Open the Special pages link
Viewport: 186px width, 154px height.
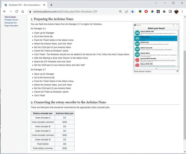pyautogui.click(x=10, y=17)
